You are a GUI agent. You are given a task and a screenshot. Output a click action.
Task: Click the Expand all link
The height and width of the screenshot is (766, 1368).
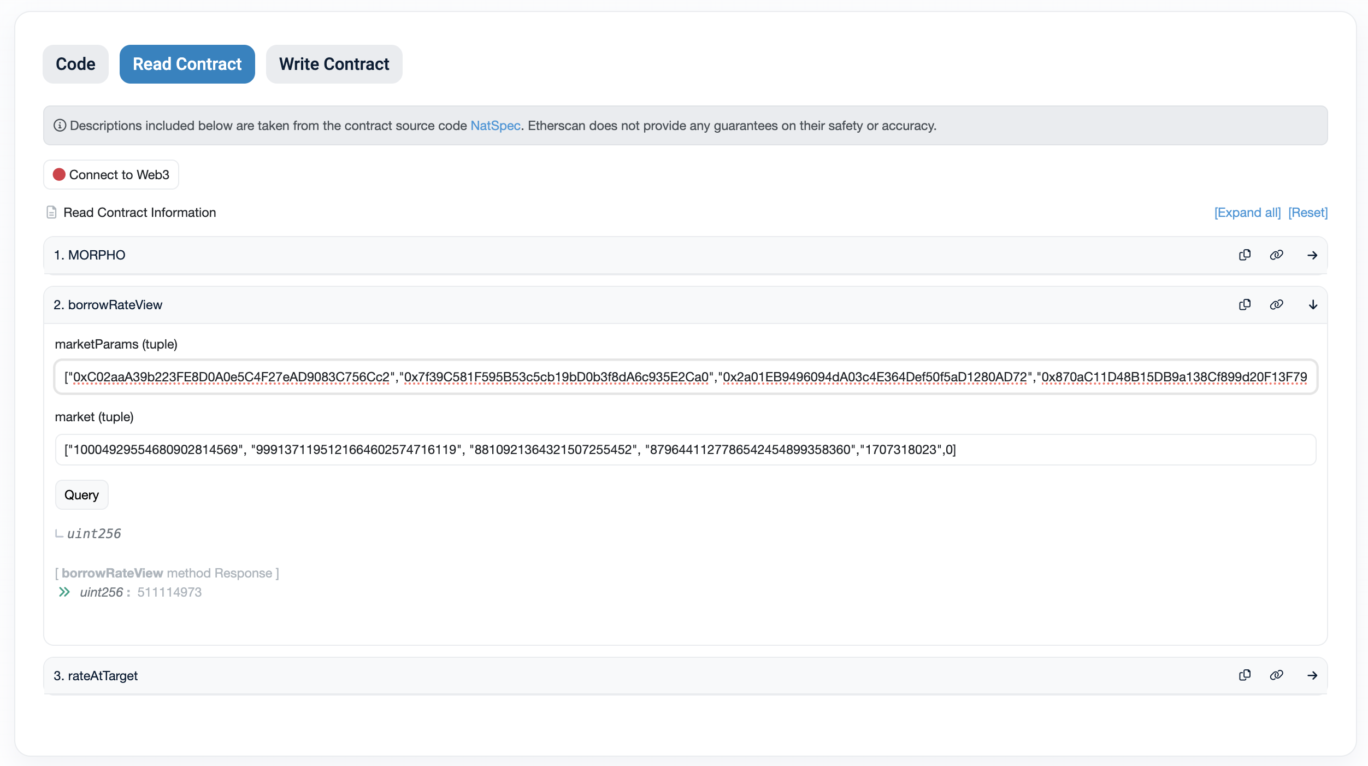[1247, 213]
